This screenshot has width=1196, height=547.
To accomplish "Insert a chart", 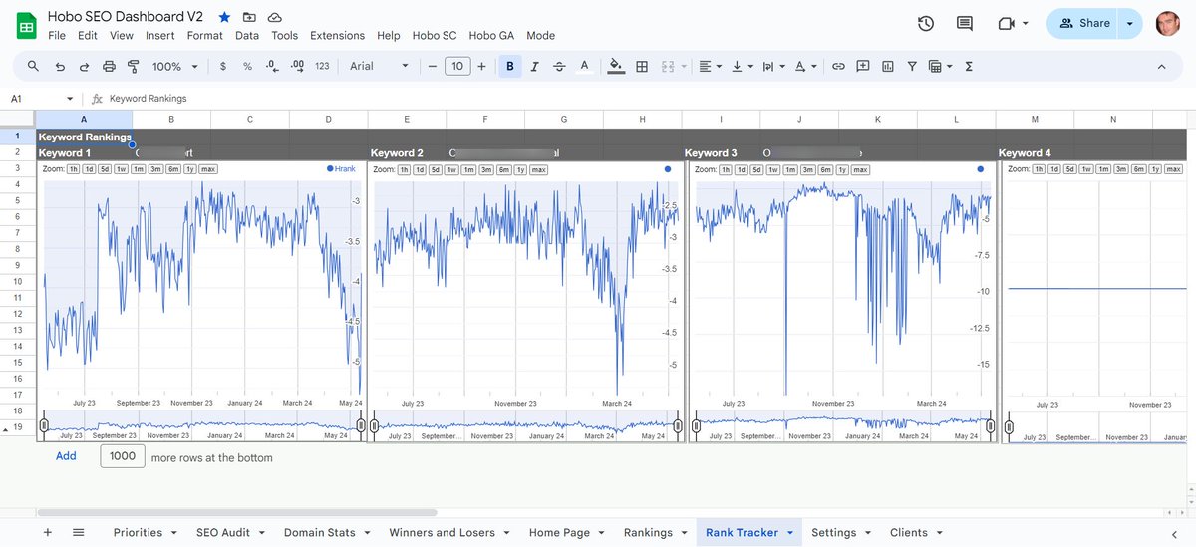I will coord(887,66).
